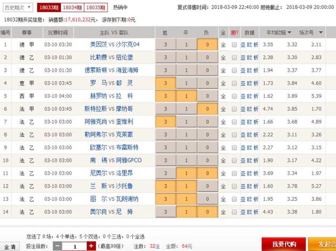
Task: Open 析 analysis link for match 7
Action: point(256,122)
